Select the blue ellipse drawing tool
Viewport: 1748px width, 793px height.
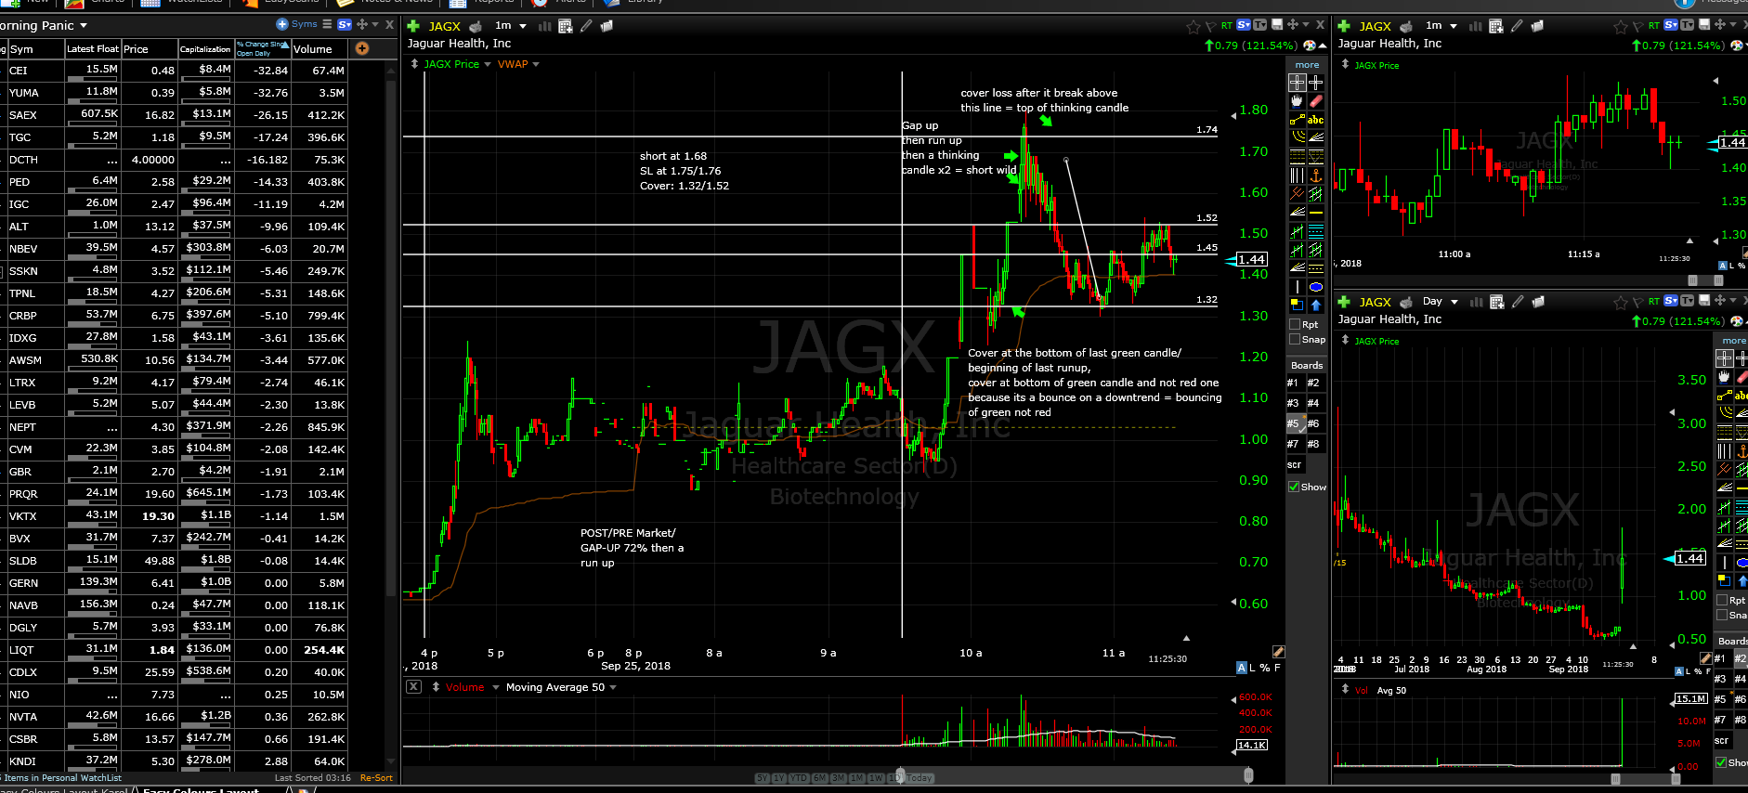1316,287
